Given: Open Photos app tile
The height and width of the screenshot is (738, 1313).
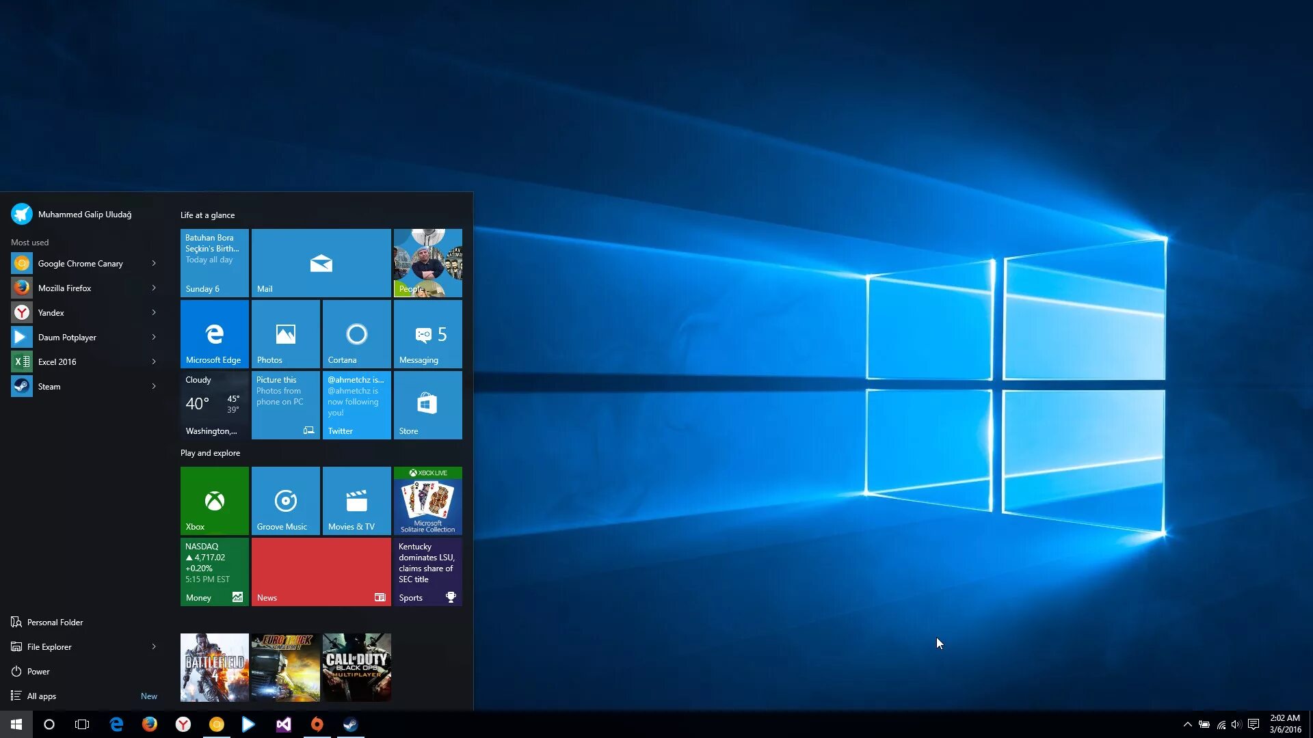Looking at the screenshot, I should pos(286,333).
